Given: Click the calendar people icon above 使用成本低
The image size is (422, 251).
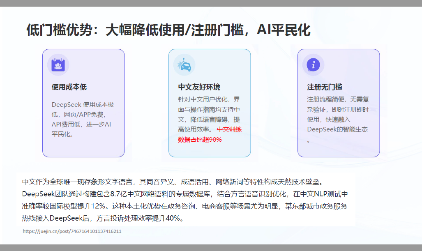Looking at the screenshot, I should (x=58, y=65).
